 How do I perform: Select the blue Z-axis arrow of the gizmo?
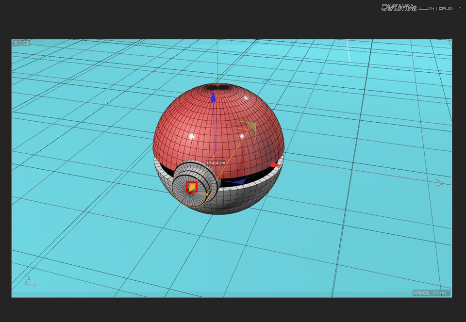click(x=214, y=97)
